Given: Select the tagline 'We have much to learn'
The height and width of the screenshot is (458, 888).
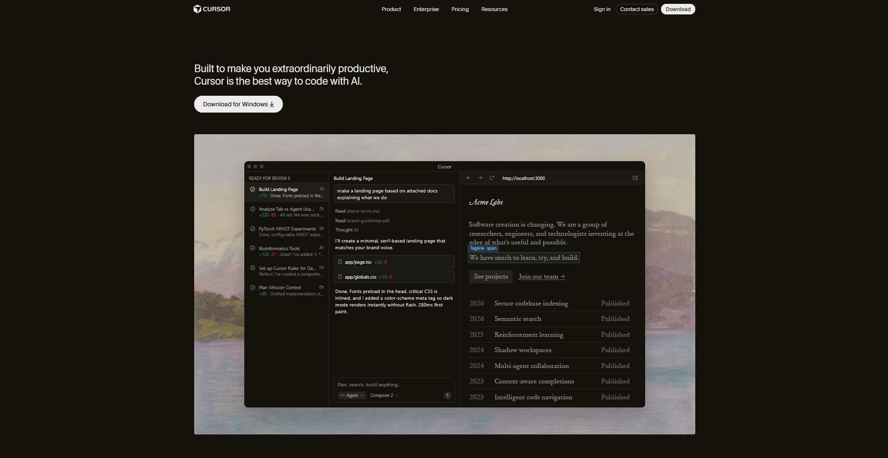Looking at the screenshot, I should coord(524,258).
